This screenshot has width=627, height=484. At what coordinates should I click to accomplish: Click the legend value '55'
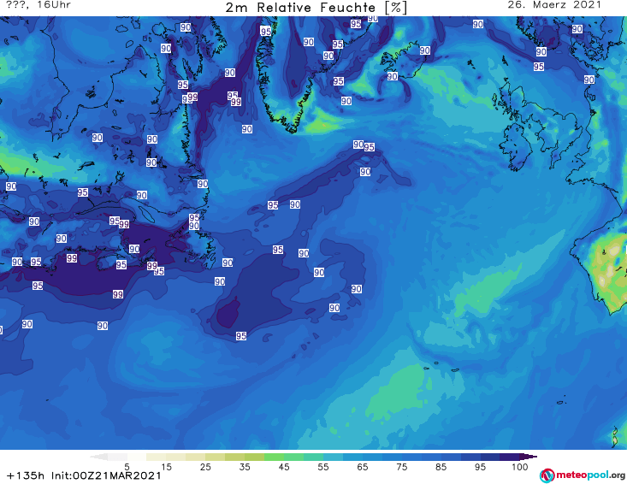pyautogui.click(x=322, y=466)
